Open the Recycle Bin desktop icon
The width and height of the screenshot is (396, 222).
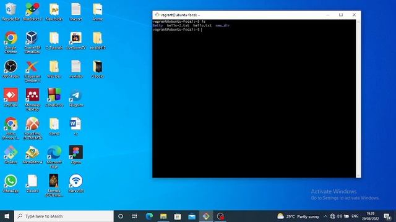[11, 11]
